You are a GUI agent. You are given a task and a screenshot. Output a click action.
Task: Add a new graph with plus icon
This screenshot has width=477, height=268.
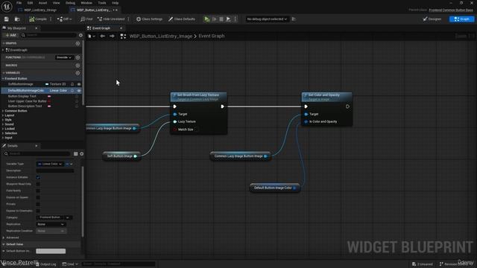point(78,43)
